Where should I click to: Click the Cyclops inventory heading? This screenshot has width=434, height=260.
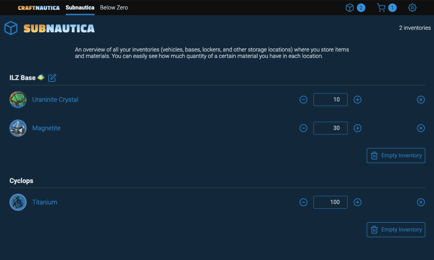(22, 181)
